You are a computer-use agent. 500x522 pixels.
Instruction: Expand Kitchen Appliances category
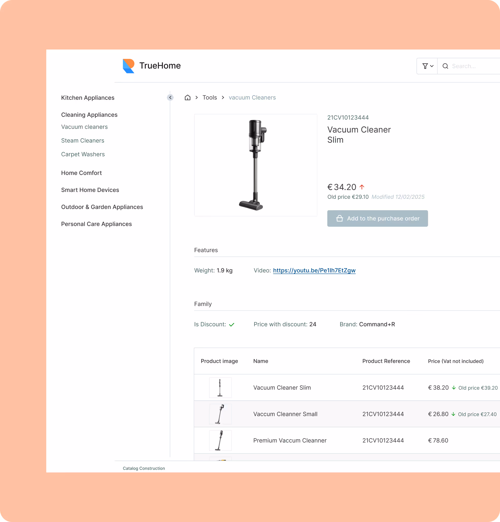pyautogui.click(x=88, y=98)
